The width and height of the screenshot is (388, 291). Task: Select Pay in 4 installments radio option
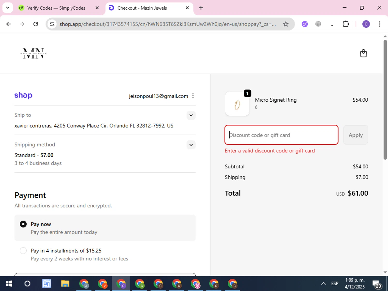coord(23,251)
